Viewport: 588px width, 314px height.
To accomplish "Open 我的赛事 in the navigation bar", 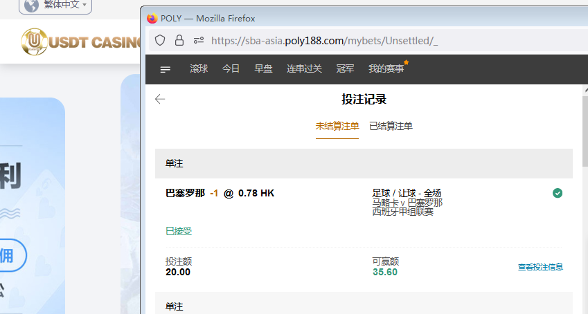I will click(386, 69).
